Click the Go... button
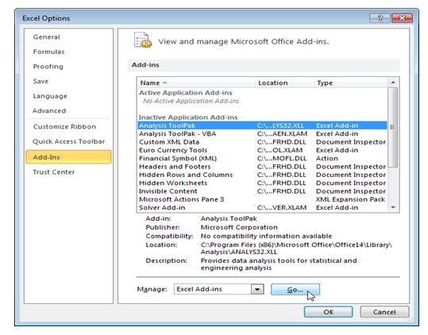This screenshot has height=335, width=428. click(x=295, y=290)
